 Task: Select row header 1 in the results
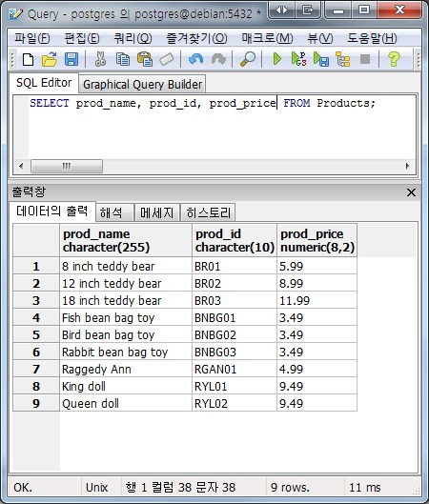tap(36, 266)
